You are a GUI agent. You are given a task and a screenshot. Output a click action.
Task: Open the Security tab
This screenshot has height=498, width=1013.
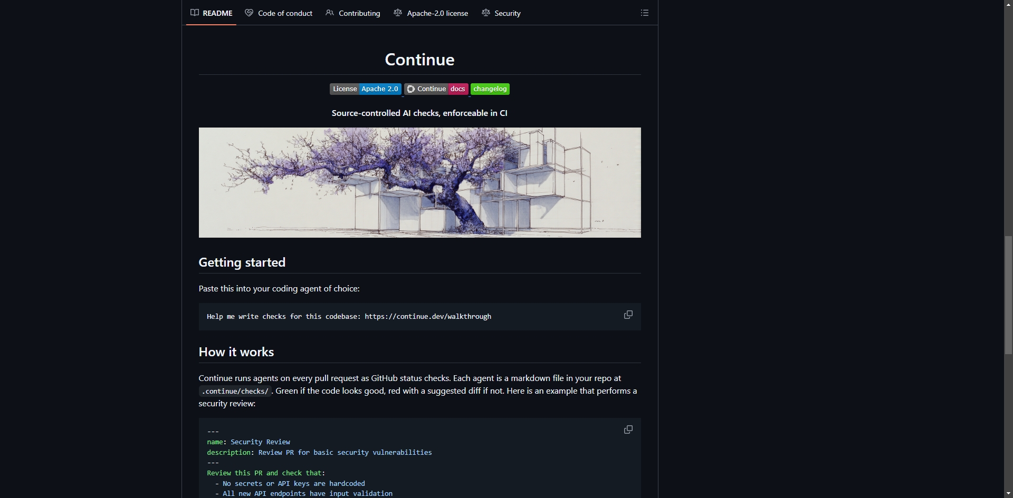click(x=501, y=13)
